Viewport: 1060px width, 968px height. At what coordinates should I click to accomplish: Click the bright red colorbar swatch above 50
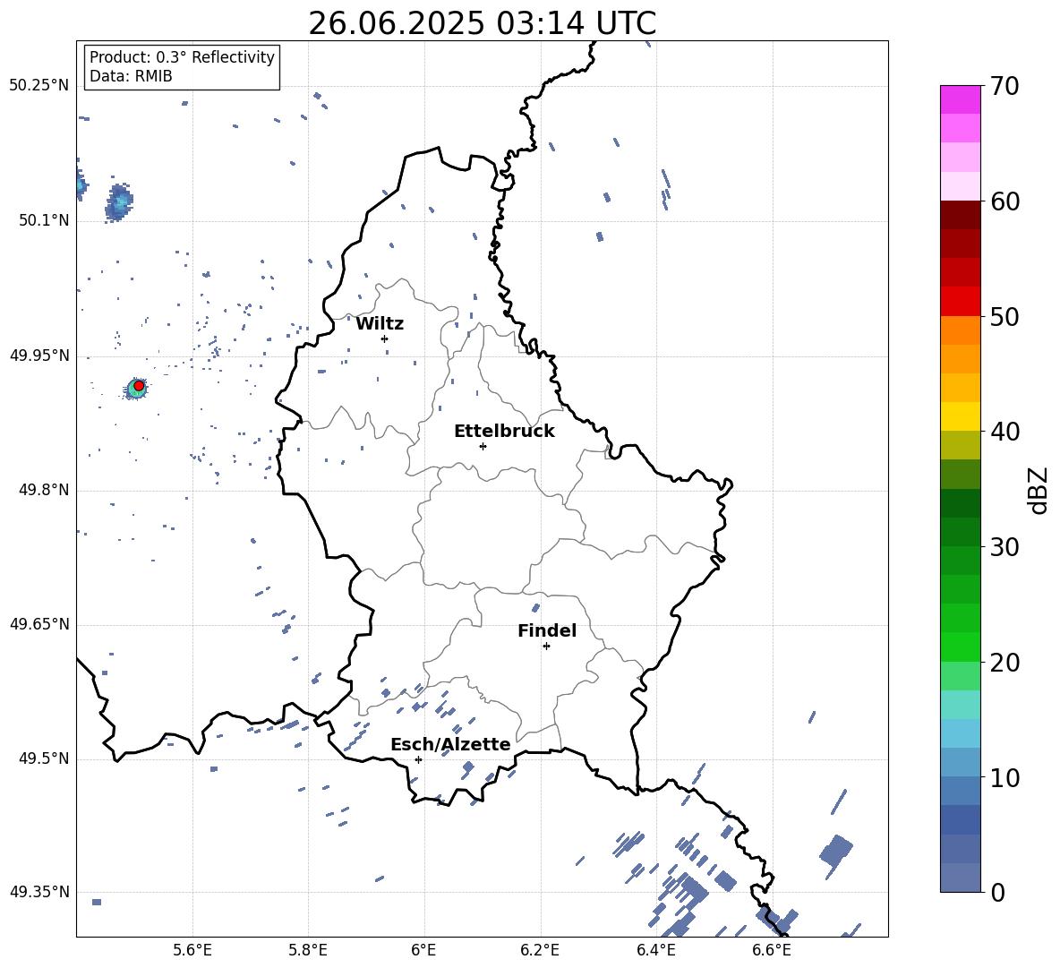pos(960,302)
